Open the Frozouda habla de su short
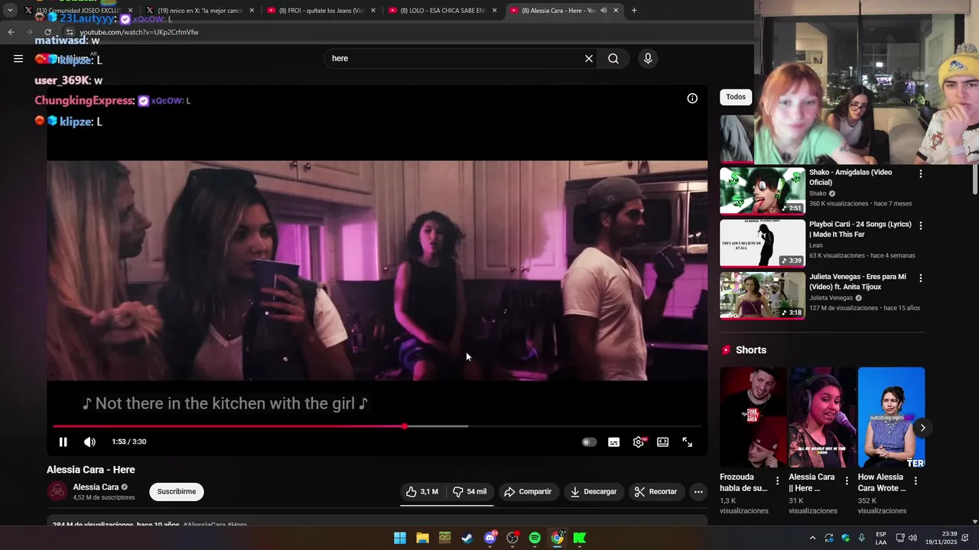The image size is (979, 550). click(753, 417)
